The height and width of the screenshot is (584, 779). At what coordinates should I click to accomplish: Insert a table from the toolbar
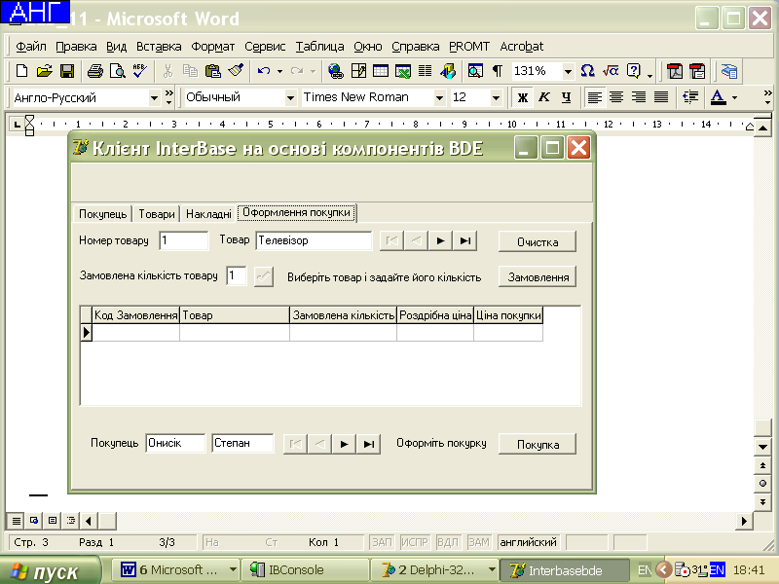381,71
